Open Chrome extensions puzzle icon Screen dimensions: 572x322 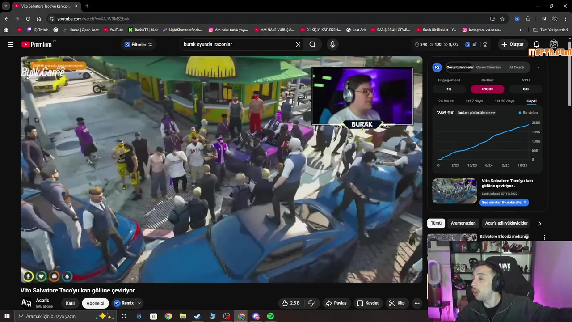pos(528,19)
